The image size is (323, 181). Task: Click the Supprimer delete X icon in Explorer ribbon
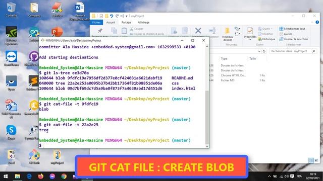[x=198, y=31]
